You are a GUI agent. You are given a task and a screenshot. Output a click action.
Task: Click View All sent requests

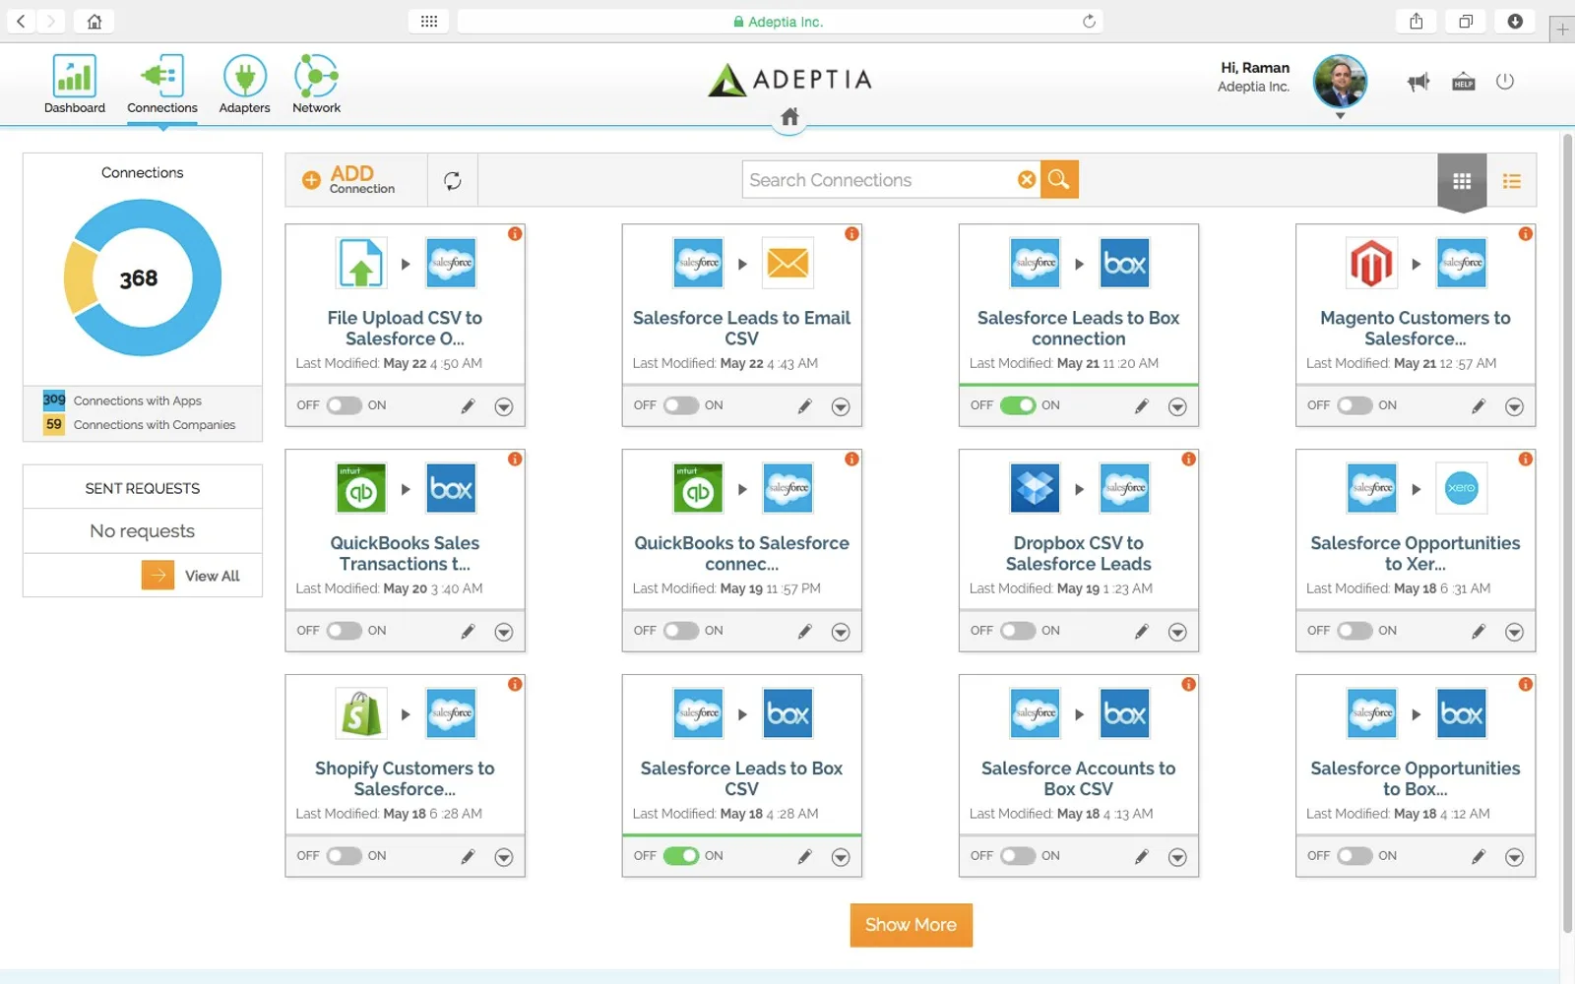191,576
